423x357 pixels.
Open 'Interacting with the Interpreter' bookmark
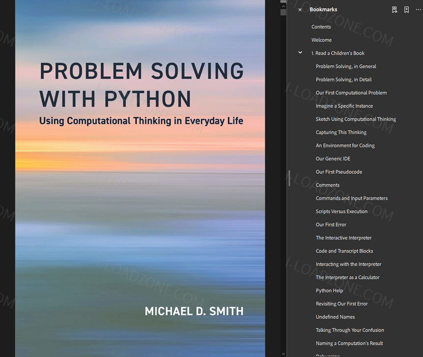[349, 264]
